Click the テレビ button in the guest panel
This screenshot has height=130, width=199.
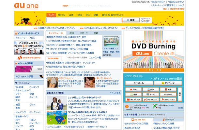[151, 95]
